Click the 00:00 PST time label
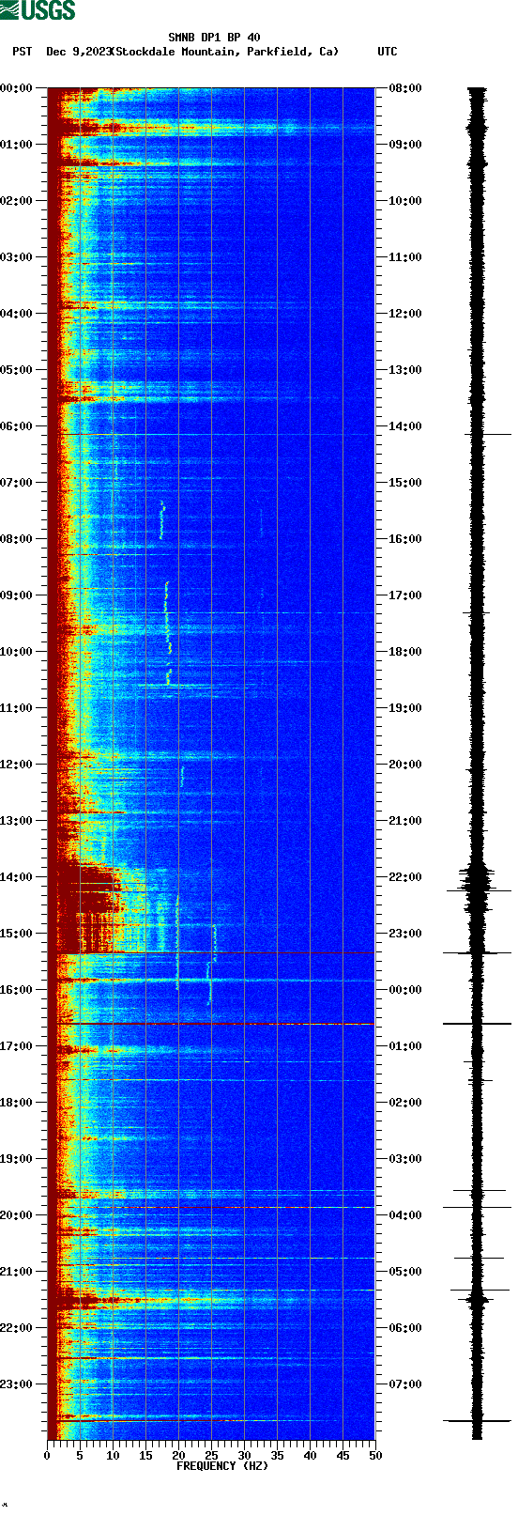The width and height of the screenshot is (518, 1515). [17, 88]
